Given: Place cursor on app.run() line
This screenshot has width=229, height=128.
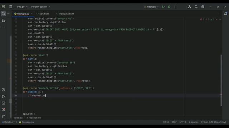Looking at the screenshot, I should point(29,114).
